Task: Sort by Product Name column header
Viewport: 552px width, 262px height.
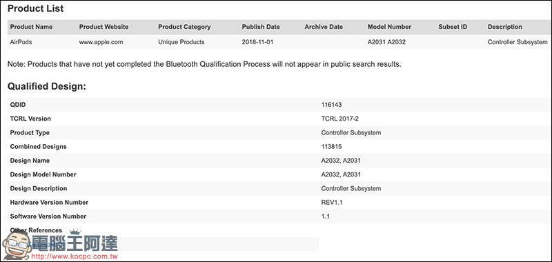Action: pos(31,27)
